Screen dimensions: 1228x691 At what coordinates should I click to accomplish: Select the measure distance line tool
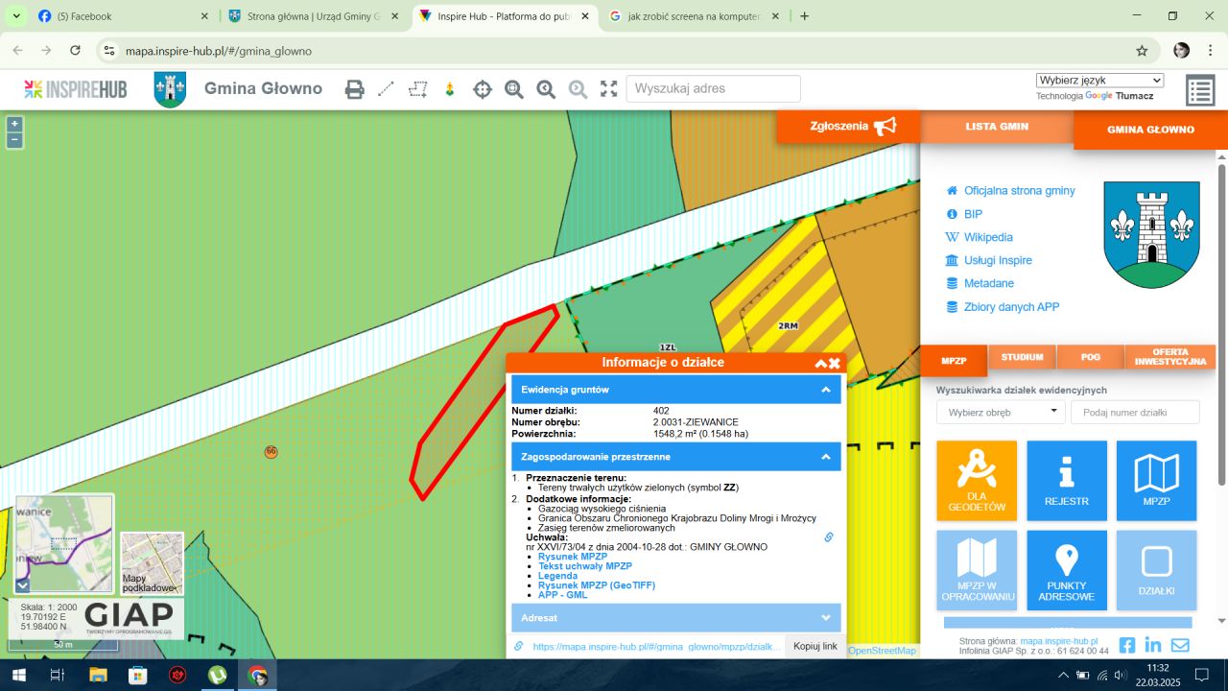(386, 89)
